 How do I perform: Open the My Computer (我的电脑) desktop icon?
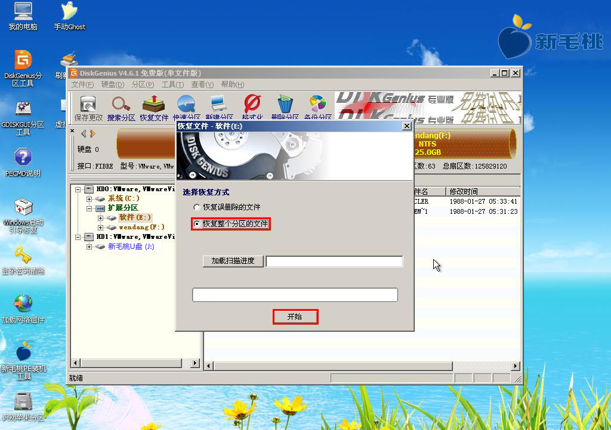(23, 16)
